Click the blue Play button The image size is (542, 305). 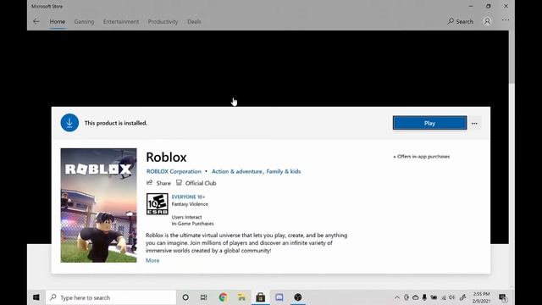coord(429,123)
